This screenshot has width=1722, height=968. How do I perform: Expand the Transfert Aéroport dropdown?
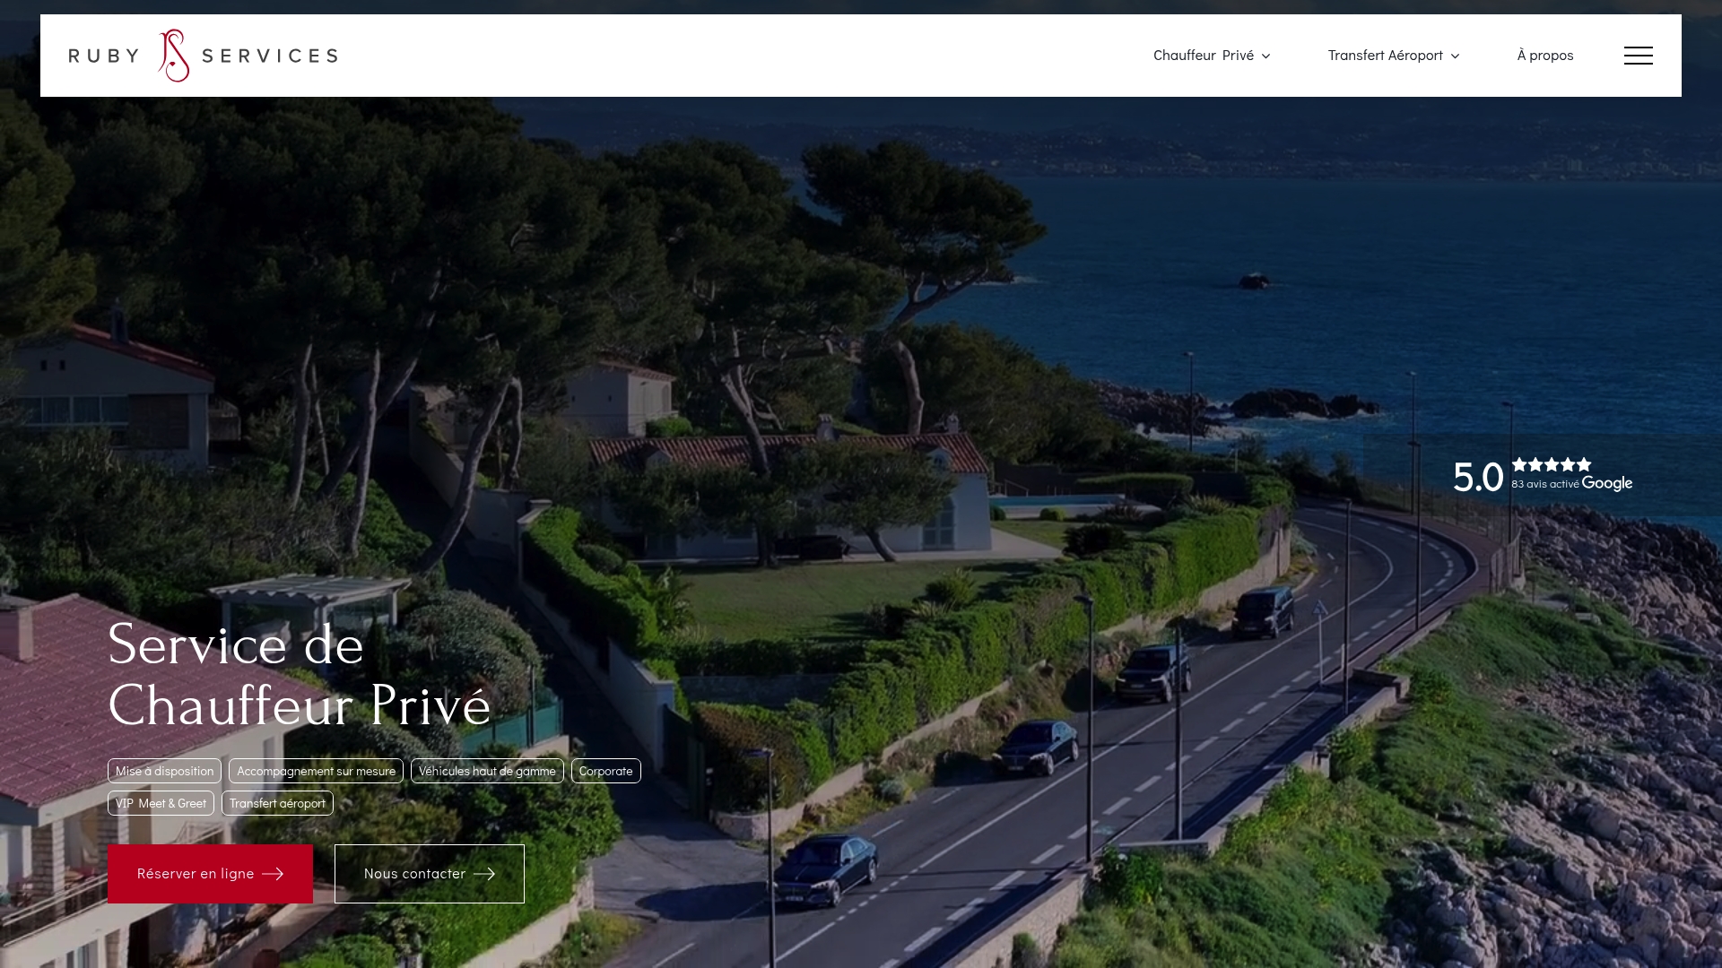(1394, 56)
